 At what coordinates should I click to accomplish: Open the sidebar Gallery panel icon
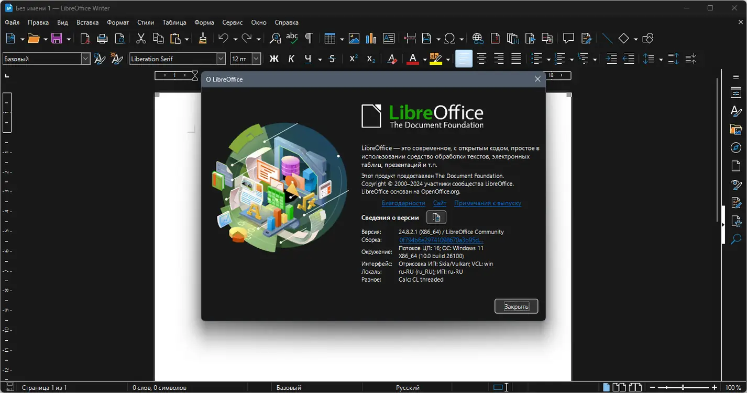[736, 130]
